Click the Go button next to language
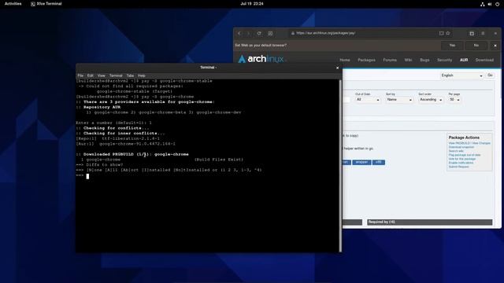The height and width of the screenshot is (283, 504). click(490, 75)
